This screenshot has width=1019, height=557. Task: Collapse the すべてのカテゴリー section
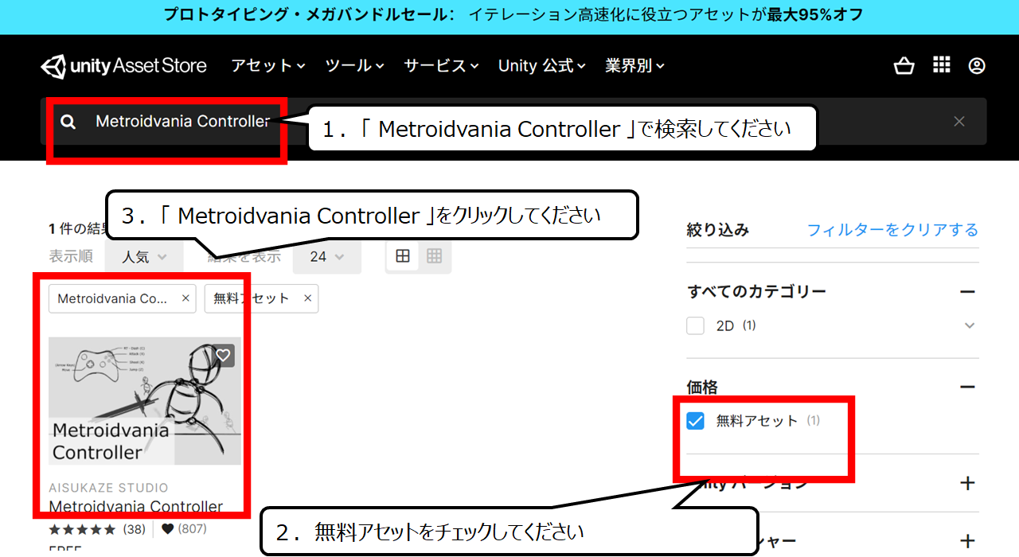[x=967, y=292]
